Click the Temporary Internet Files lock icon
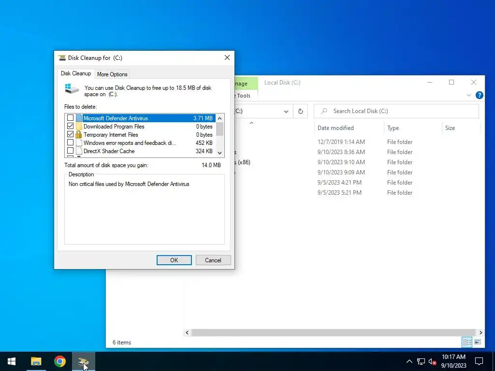495x371 pixels. point(79,134)
